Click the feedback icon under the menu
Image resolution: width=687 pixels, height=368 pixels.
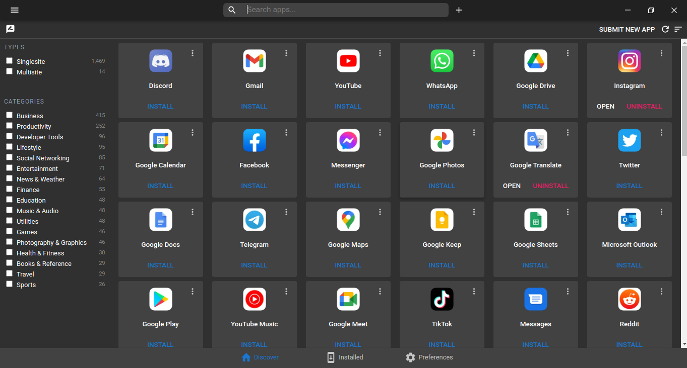point(10,29)
